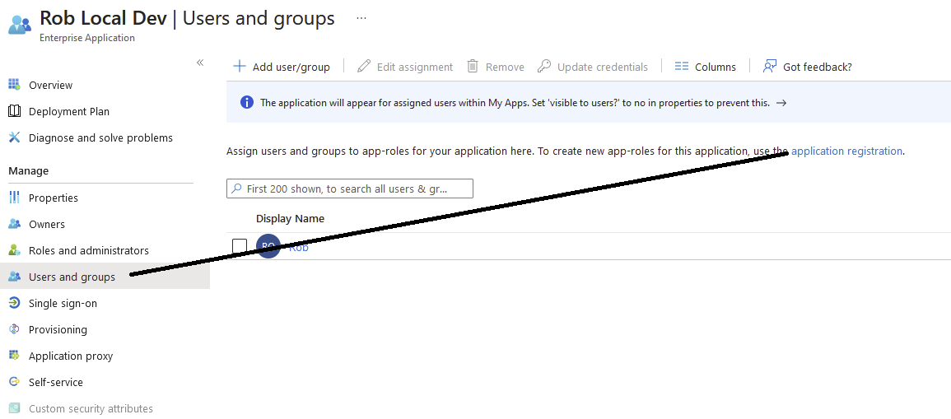The width and height of the screenshot is (951, 419).
Task: Open the ellipsis more options in header
Action: (x=361, y=18)
